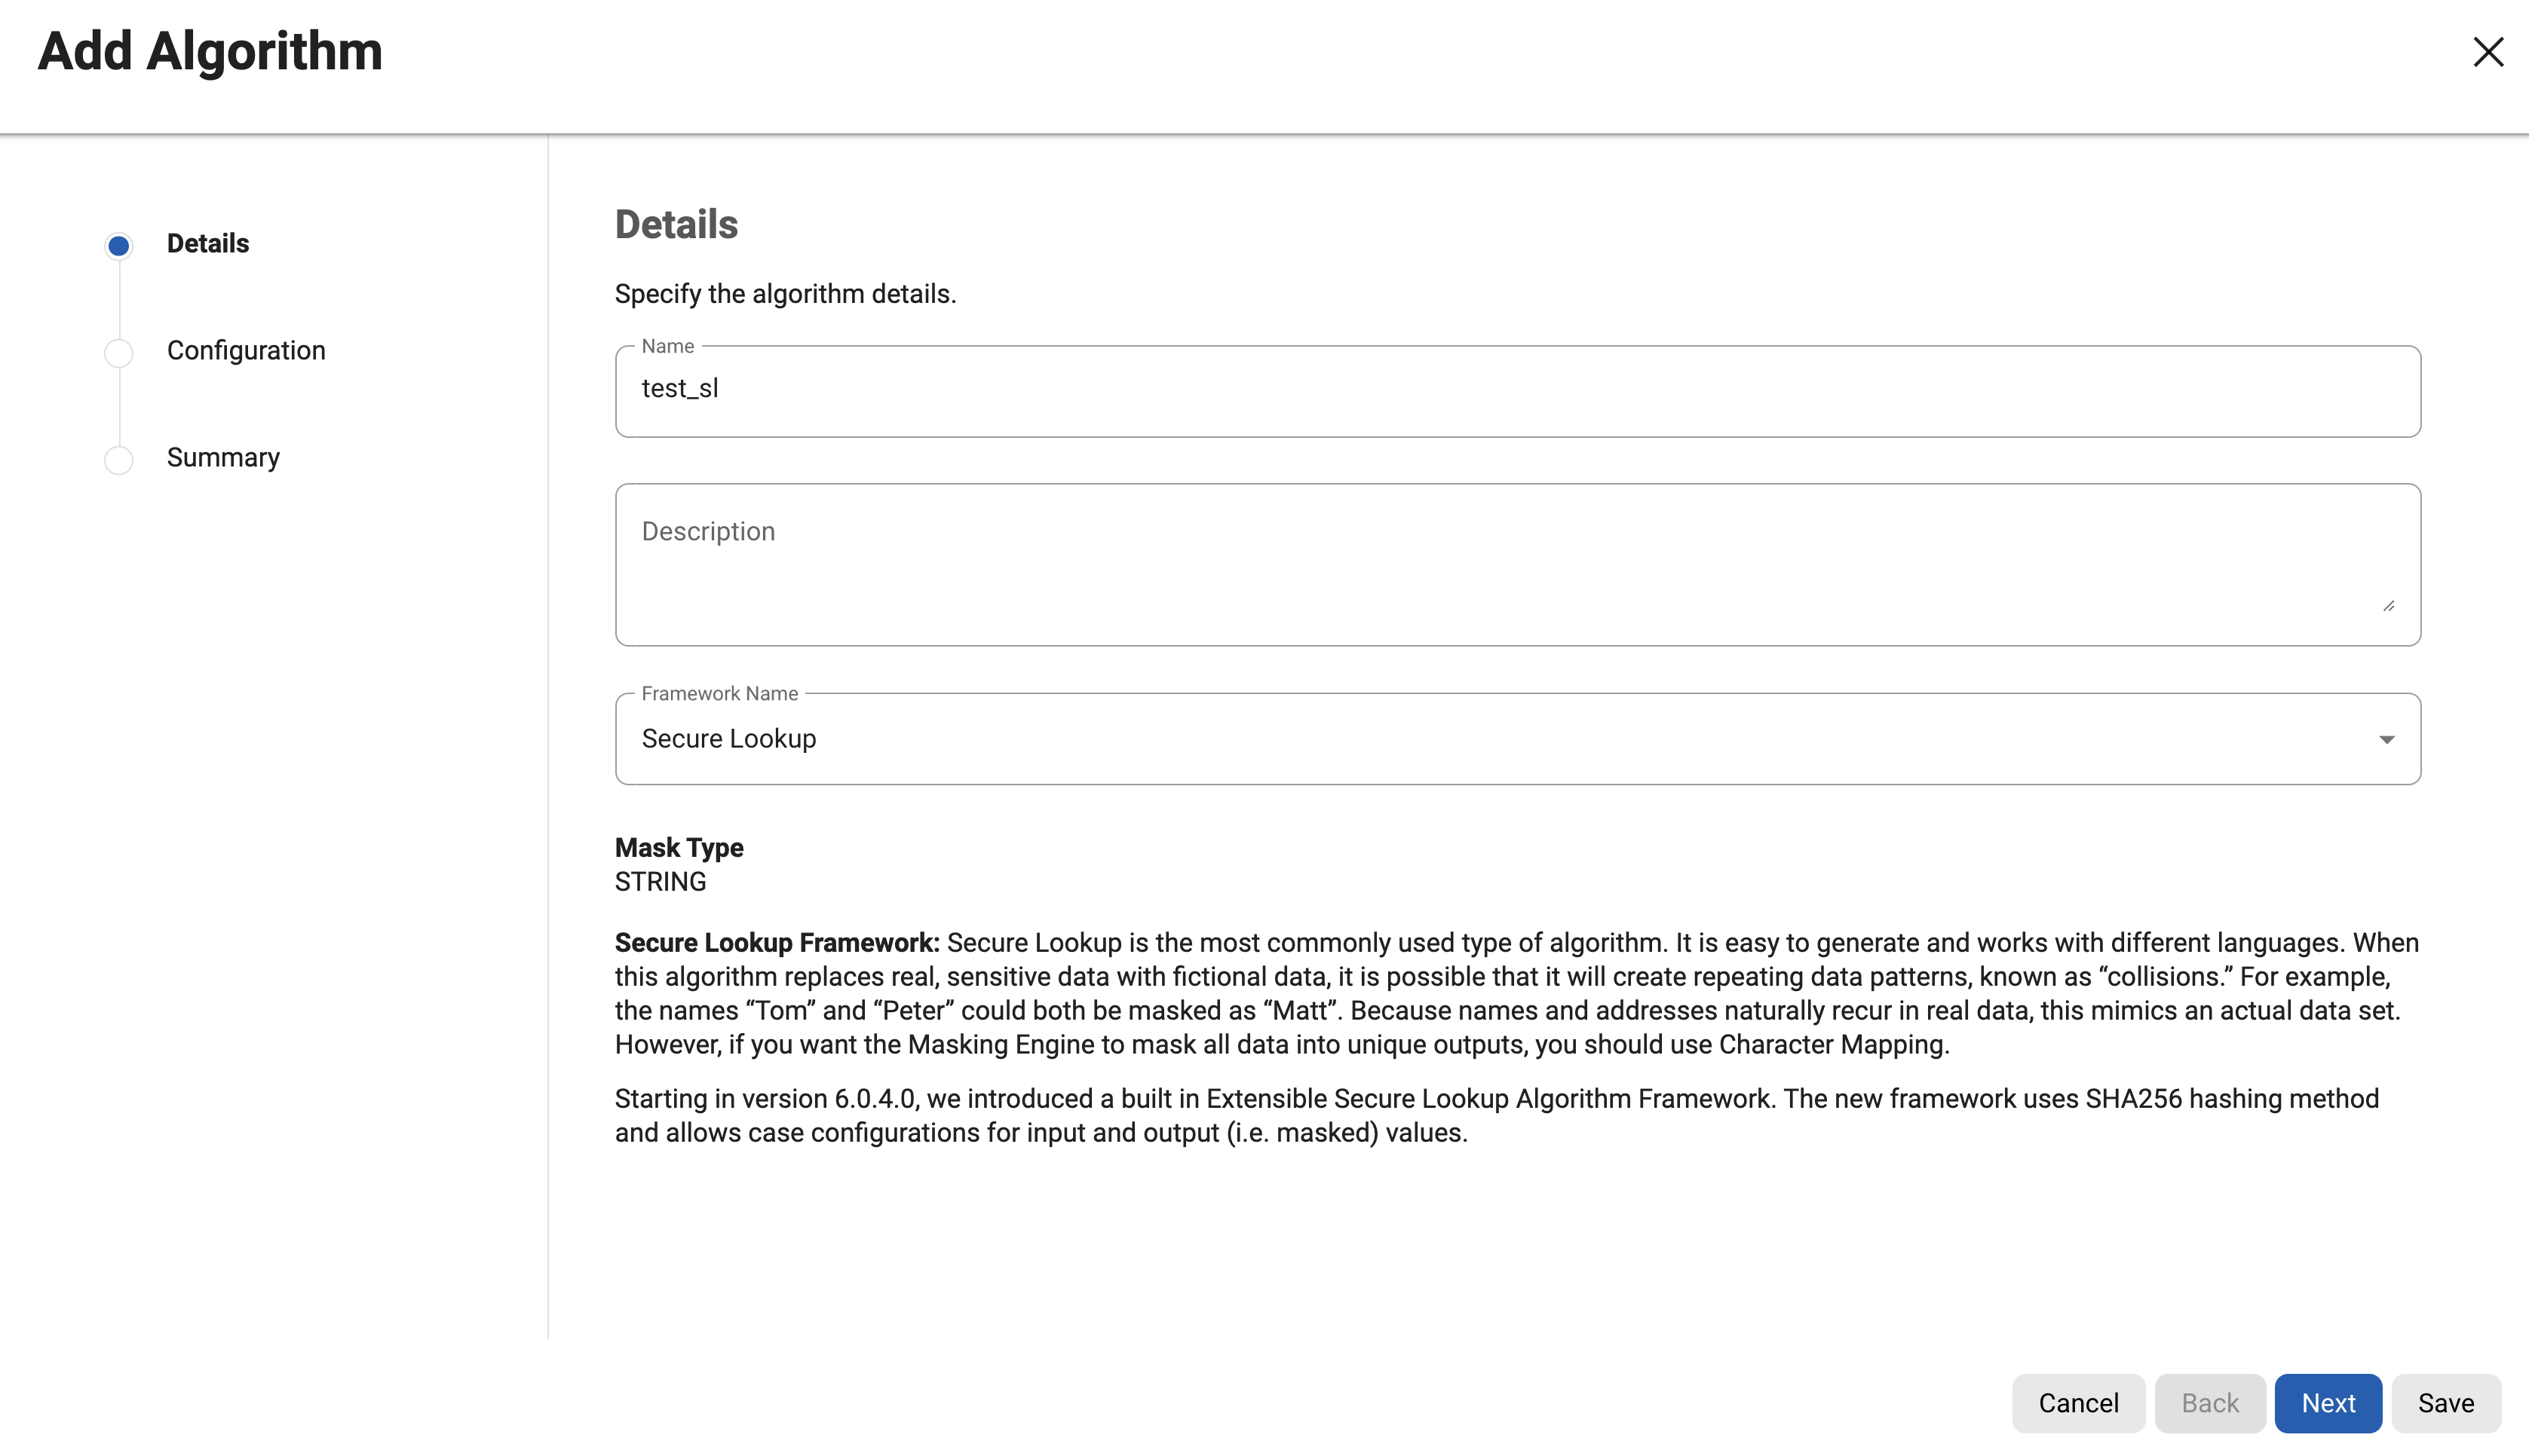Click the 'Secure Lookup' selected framework value
The image size is (2529, 1456).
[729, 739]
